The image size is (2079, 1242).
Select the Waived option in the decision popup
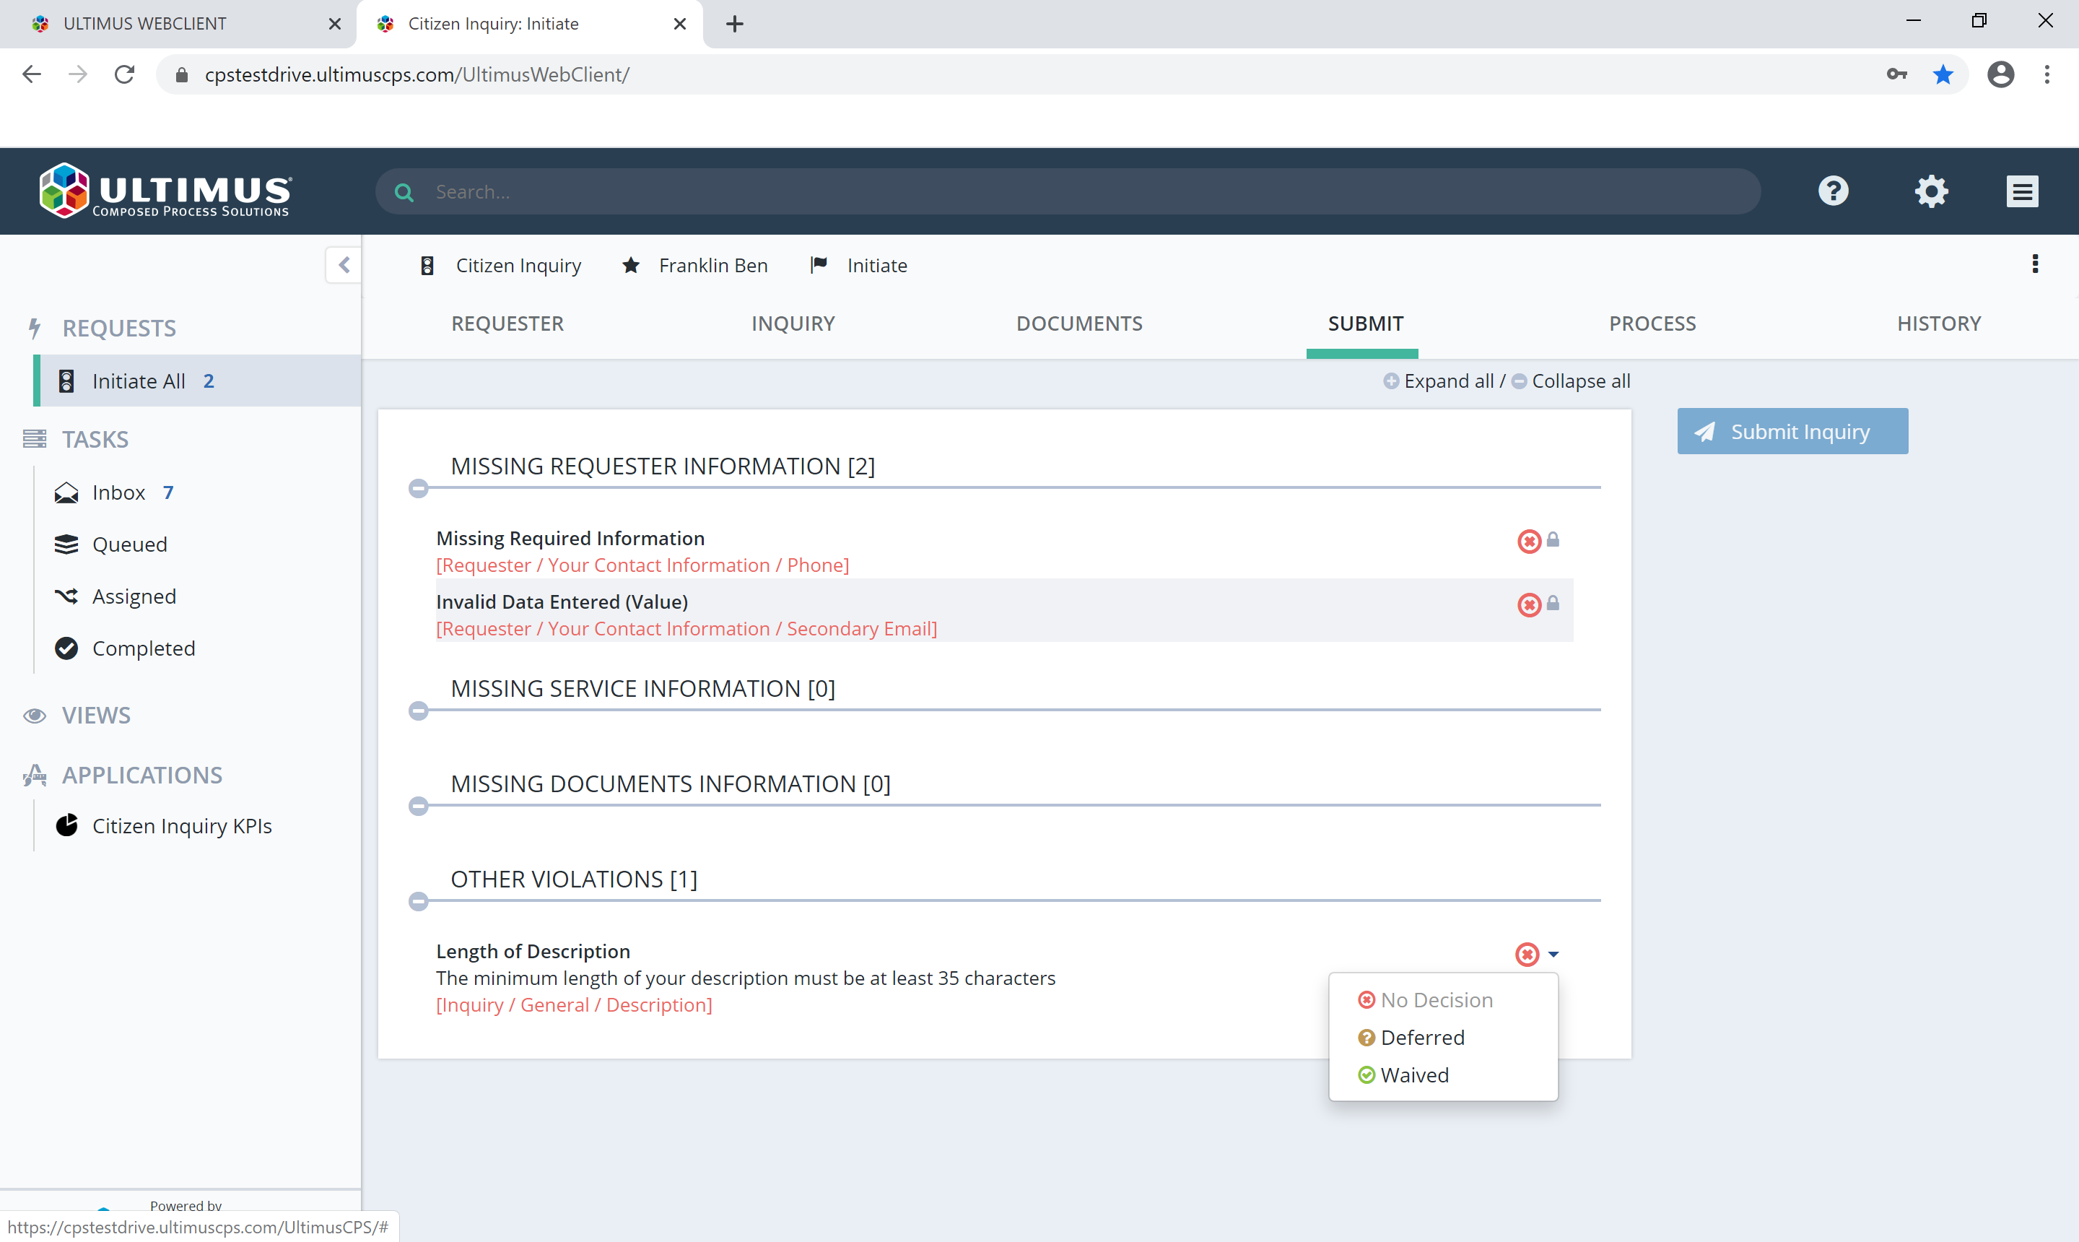pos(1414,1074)
